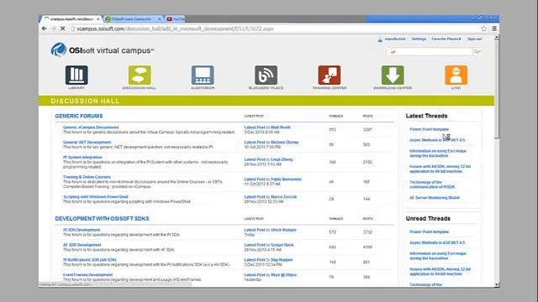
Task: Stop page loading with the X button
Action: (x=62, y=29)
